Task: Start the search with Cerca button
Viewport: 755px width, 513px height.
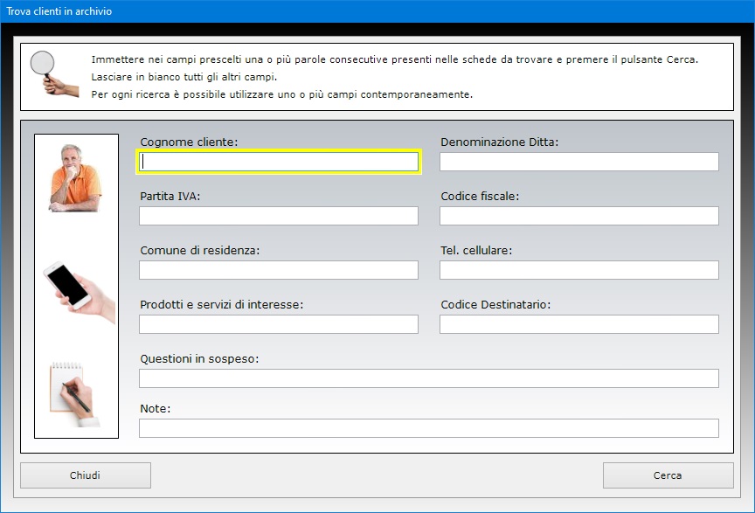Action: pos(668,475)
